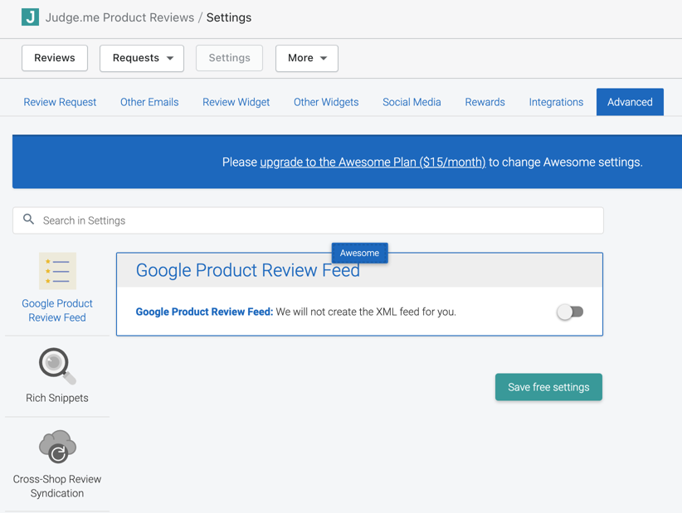Enable the Google Product Review Feed toggle
This screenshot has height=513, width=682.
click(x=570, y=312)
